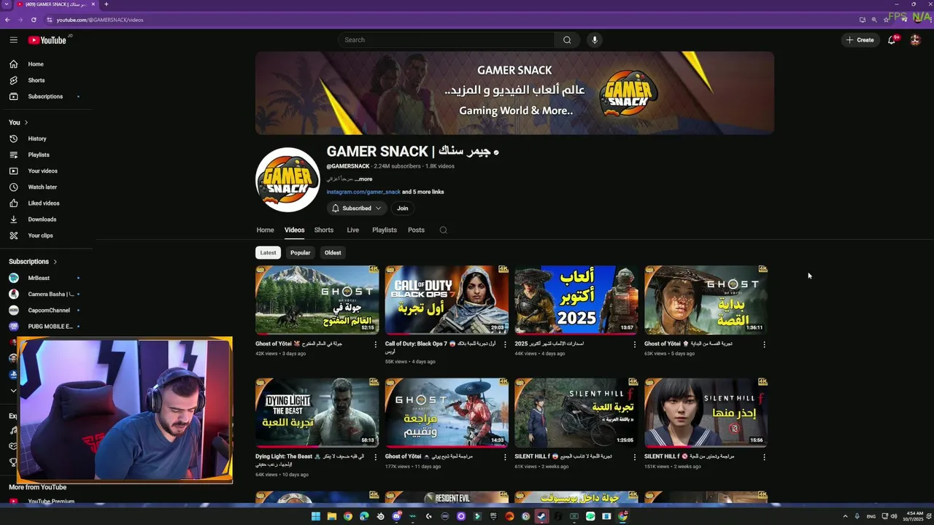Switch to the channel Shorts tab
Image resolution: width=934 pixels, height=525 pixels.
pos(324,230)
